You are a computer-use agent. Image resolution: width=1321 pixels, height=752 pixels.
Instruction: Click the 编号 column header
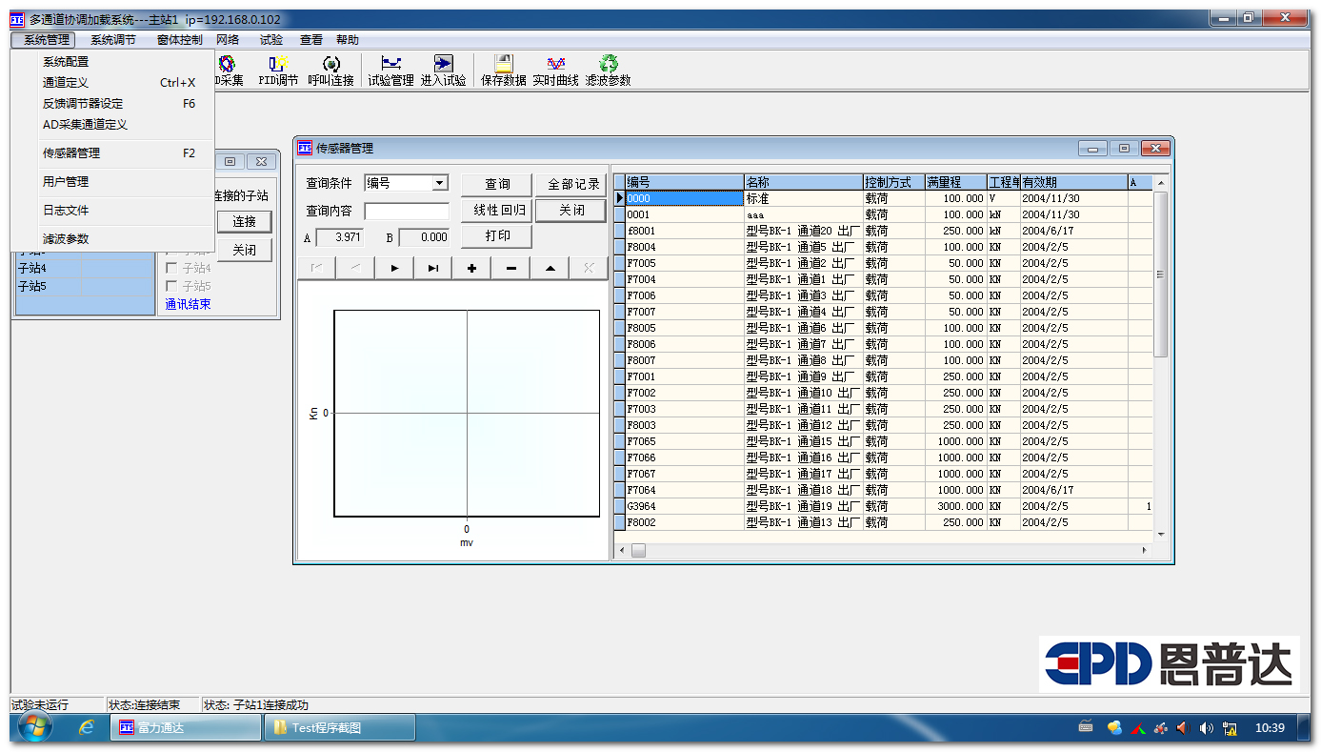pyautogui.click(x=684, y=182)
